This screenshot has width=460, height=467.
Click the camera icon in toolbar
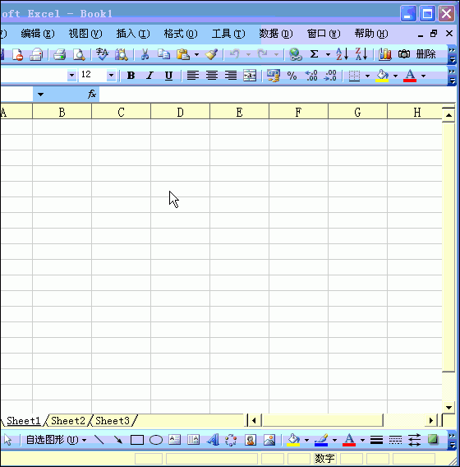pyautogui.click(x=404, y=54)
